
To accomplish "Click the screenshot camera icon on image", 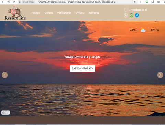I will point(3,113).
